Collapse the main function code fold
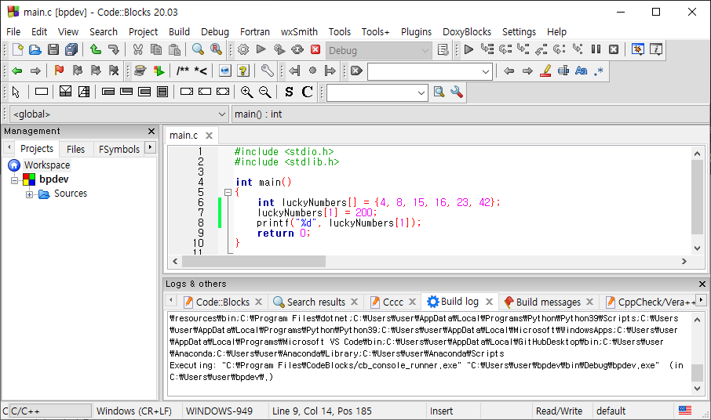The image size is (711, 420). coord(228,192)
